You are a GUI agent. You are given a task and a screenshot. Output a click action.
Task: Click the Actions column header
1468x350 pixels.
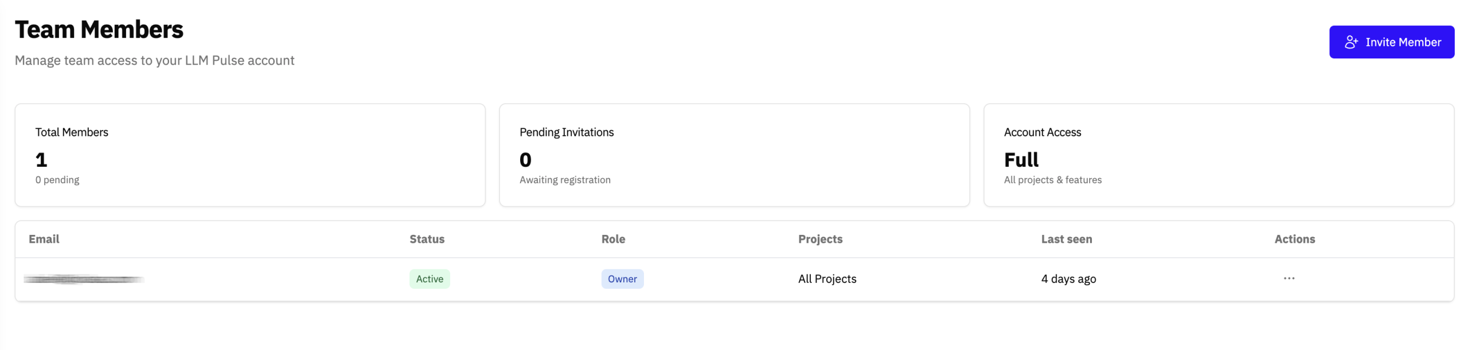click(1294, 239)
